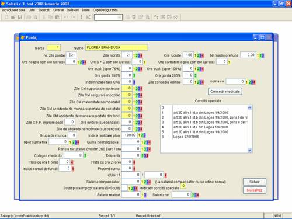The width and height of the screenshot is (292, 219).
Task: Click the Save diskette toolbar icon
Action: click(20, 17)
